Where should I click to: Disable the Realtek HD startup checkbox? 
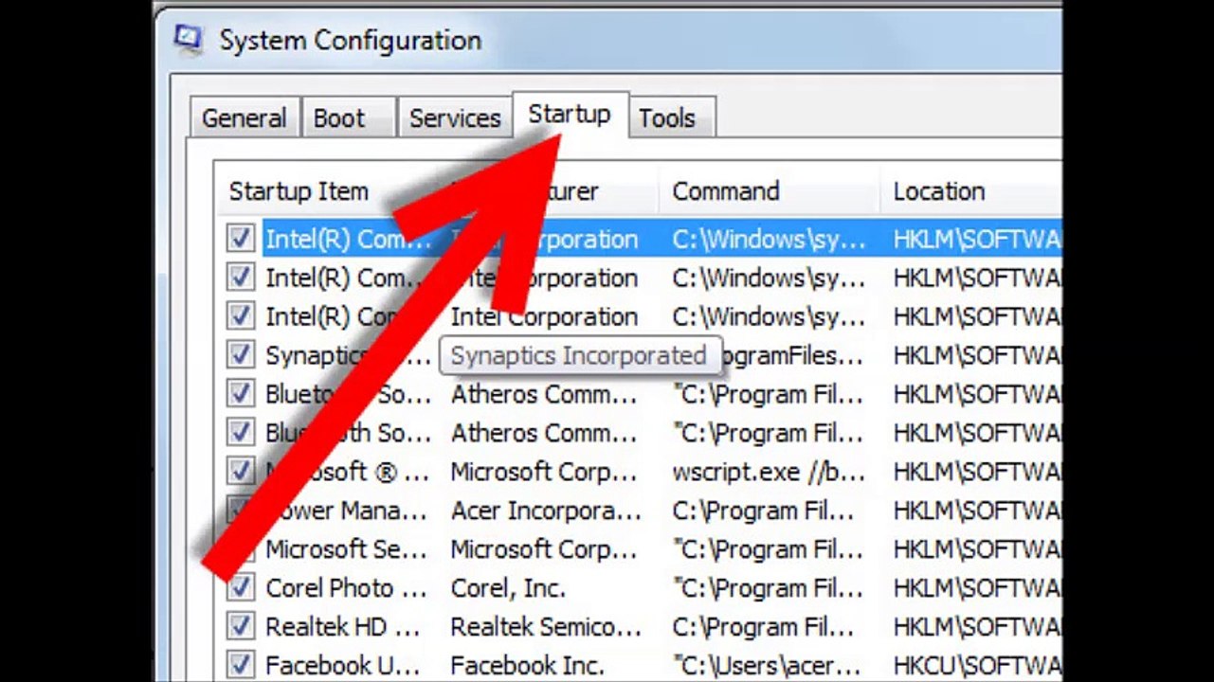click(241, 626)
